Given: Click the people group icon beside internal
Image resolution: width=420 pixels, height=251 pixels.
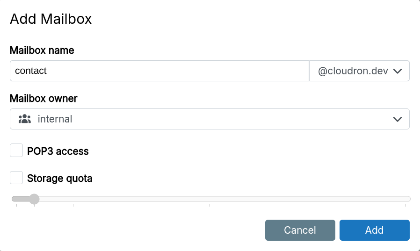Looking at the screenshot, I should 24,119.
